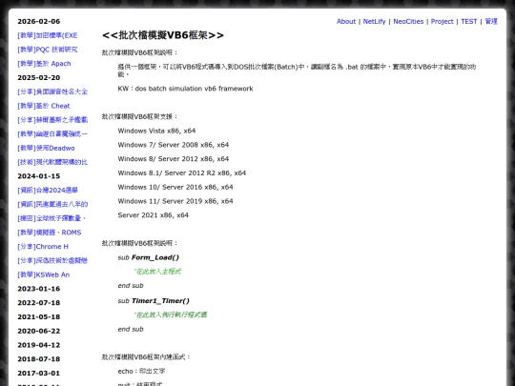Click the Windows 8.1/ Server 2012 R2 line
The image size is (515, 386).
point(182,173)
